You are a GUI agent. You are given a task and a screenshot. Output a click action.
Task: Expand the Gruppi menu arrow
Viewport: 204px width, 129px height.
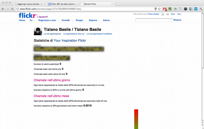pos(85,20)
